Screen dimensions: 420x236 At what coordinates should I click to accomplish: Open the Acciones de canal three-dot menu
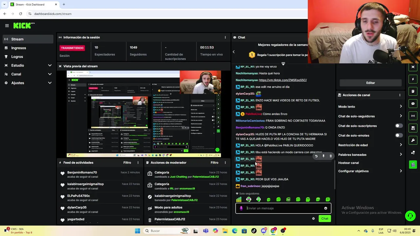(400, 95)
